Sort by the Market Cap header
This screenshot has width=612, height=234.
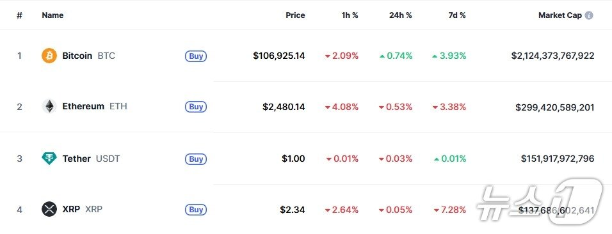(560, 15)
